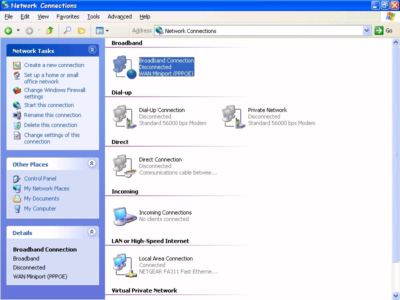400x300 pixels.
Task: Click Start this connection link
Action: click(49, 105)
